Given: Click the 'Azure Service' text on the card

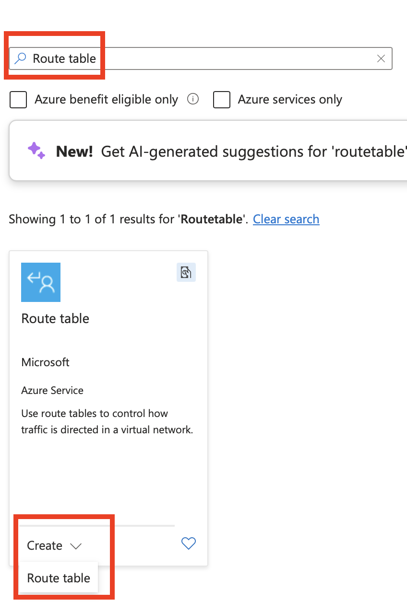Looking at the screenshot, I should click(x=52, y=391).
